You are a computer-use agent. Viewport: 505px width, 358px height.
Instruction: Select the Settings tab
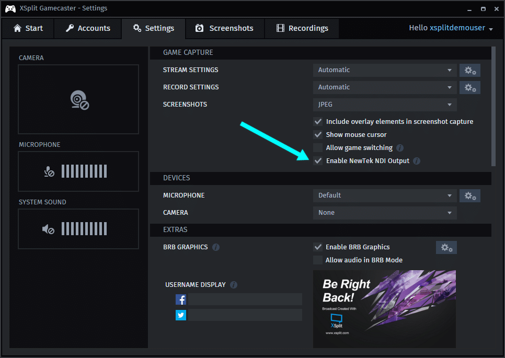tap(154, 28)
